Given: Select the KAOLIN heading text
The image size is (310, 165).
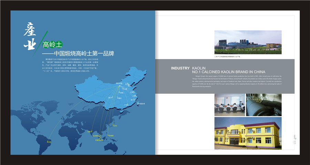Looking at the screenshot, I should pyautogui.click(x=198, y=68).
